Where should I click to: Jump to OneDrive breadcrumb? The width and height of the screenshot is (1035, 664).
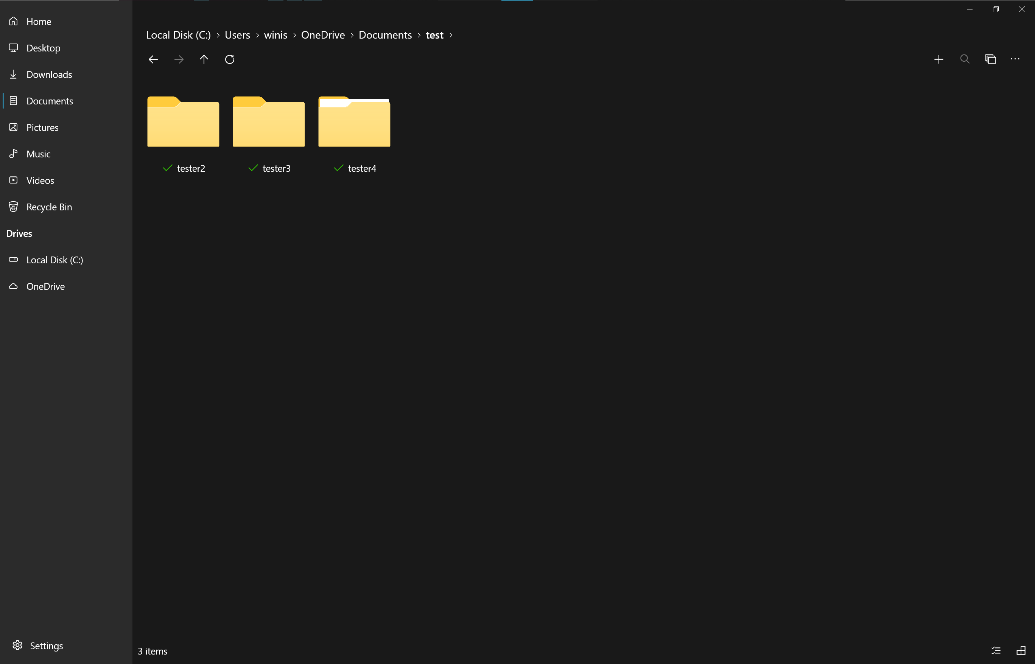[323, 35]
